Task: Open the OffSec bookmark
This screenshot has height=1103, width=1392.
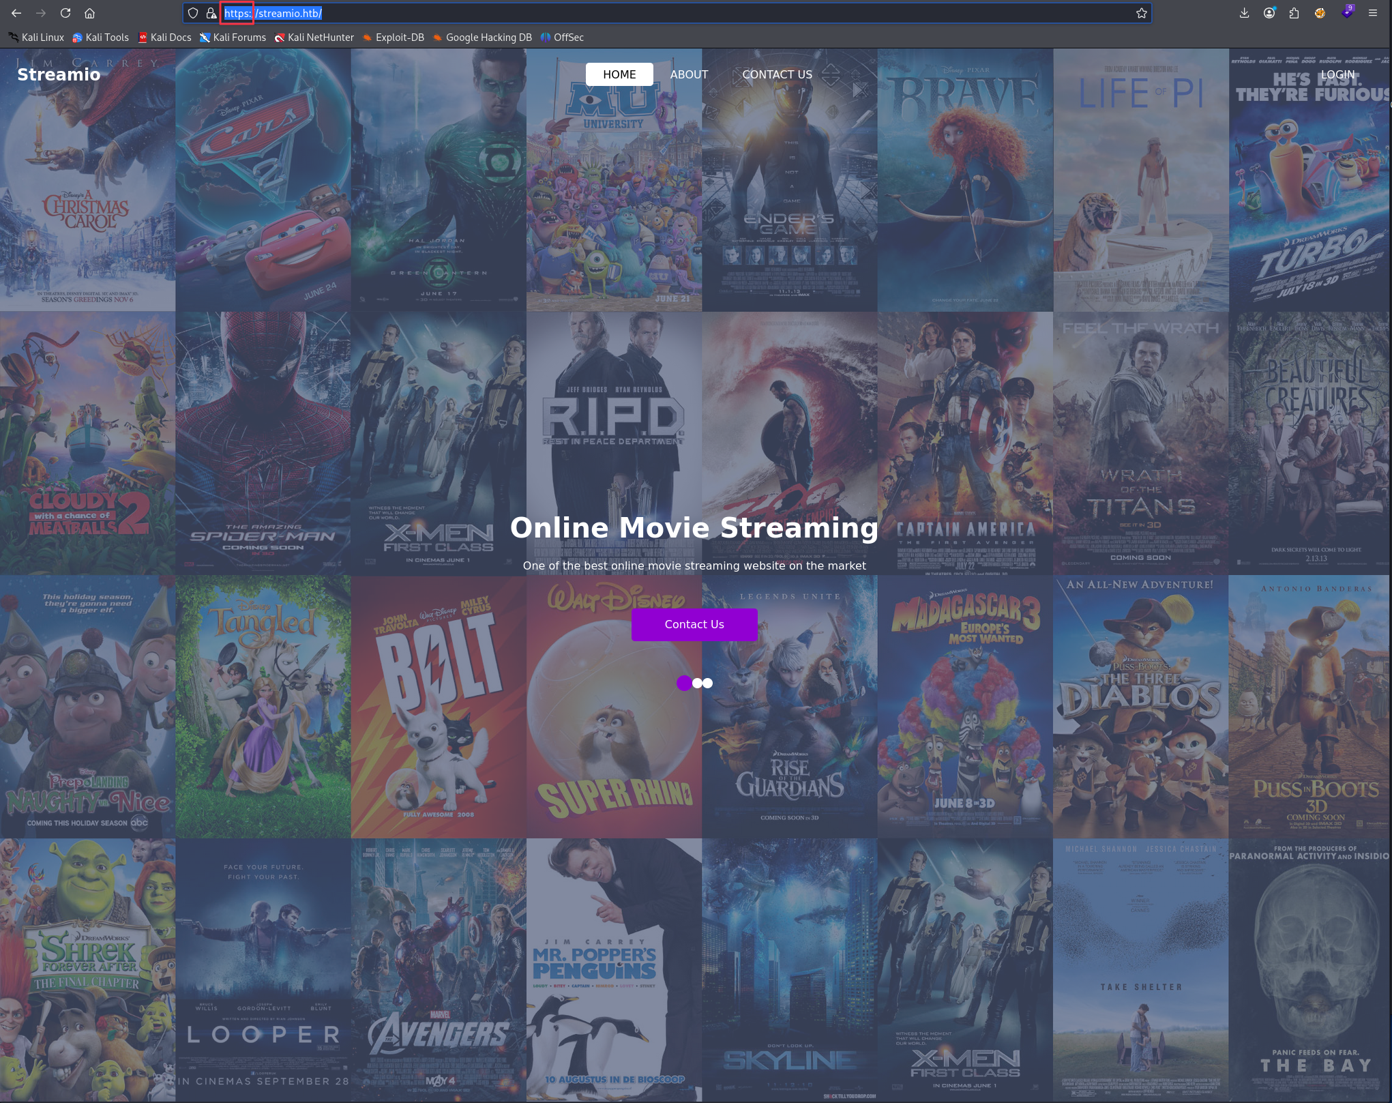Action: click(x=562, y=38)
